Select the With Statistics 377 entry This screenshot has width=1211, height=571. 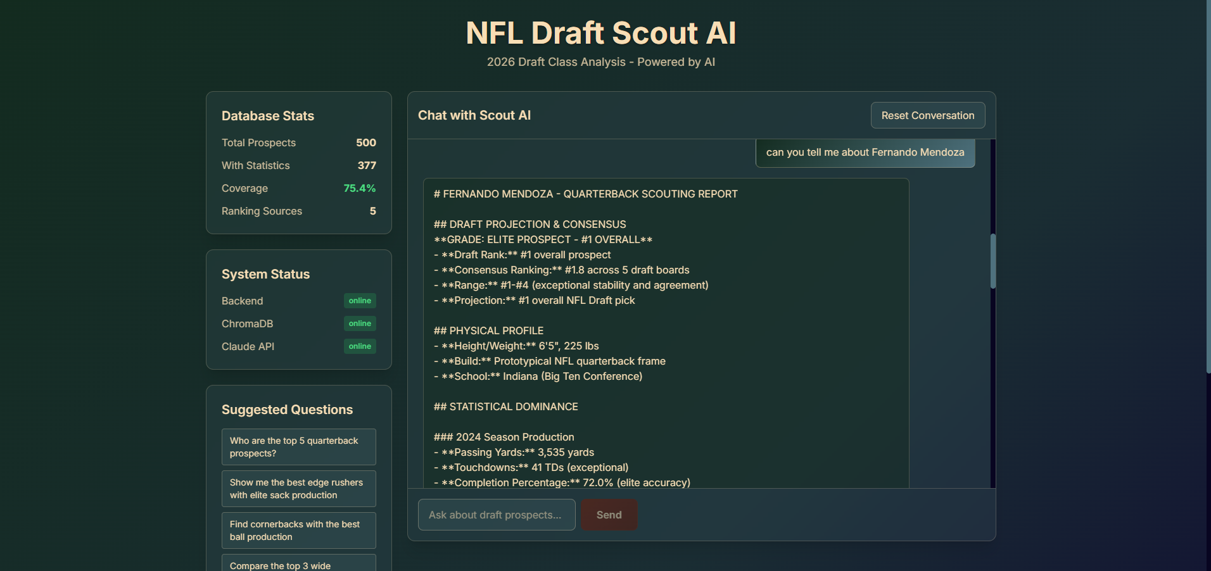tap(298, 165)
